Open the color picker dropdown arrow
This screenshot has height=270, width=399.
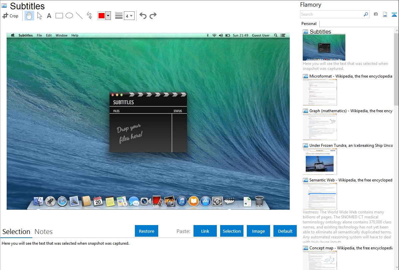click(108, 16)
